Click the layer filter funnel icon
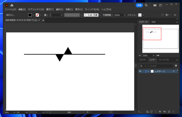This screenshot has width=182, height=117. pyautogui.click(x=176, y=66)
